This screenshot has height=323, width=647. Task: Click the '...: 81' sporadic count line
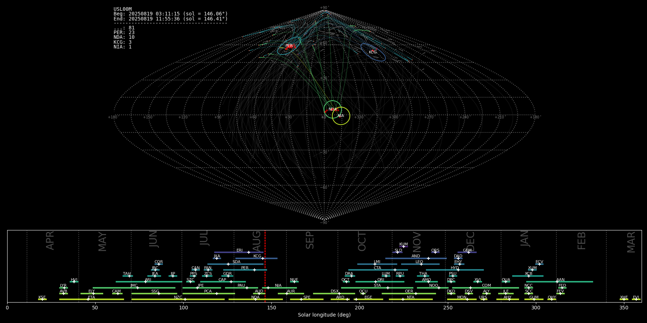point(124,28)
